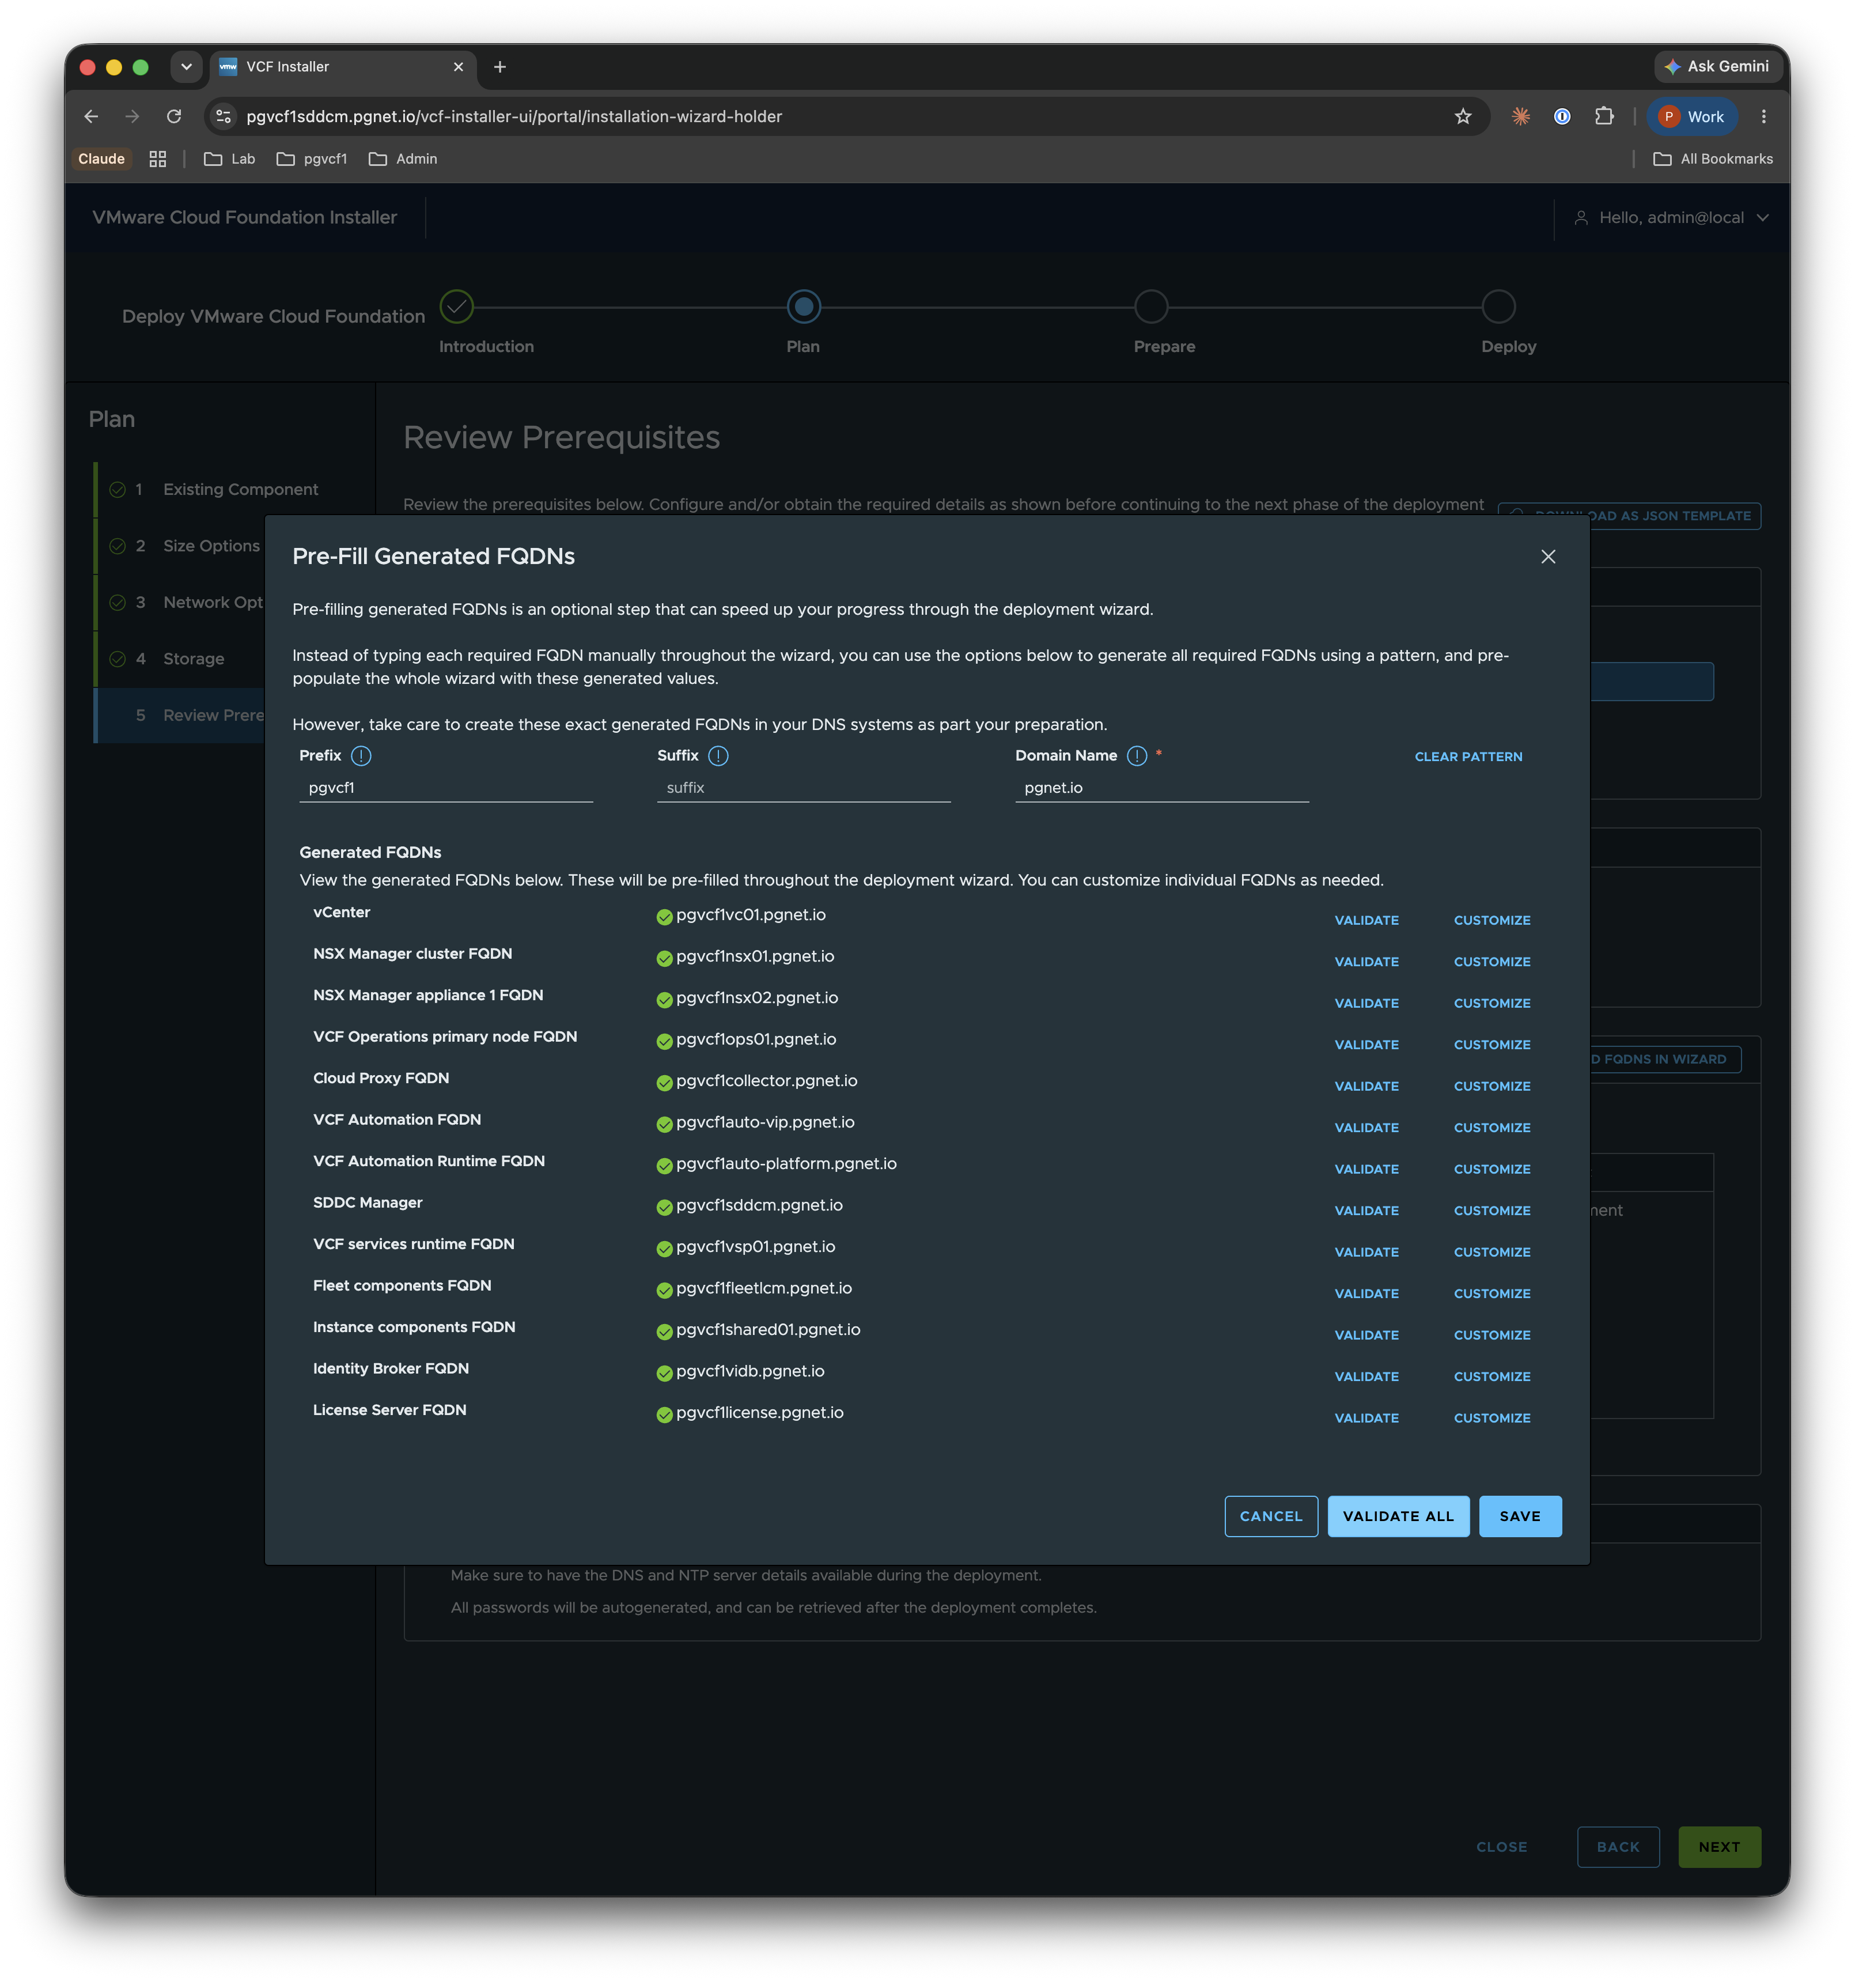Expand the Hello, admin@local user menu

(1671, 217)
